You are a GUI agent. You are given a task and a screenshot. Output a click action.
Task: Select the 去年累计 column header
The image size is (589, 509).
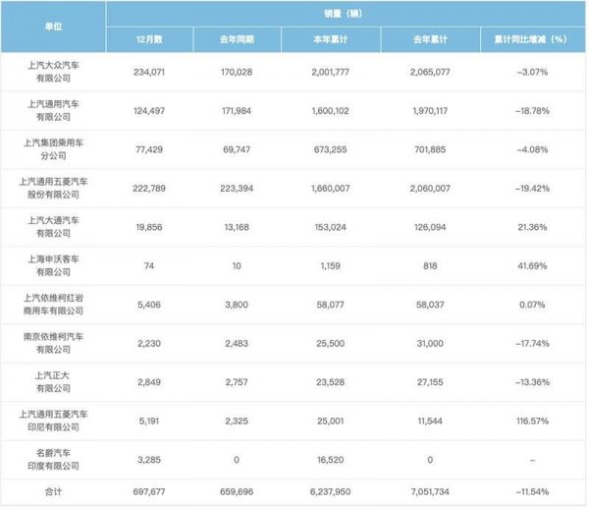424,38
